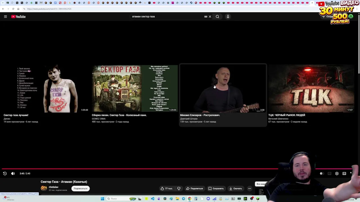
Task: Open Telegram from the taskbar
Action: click(x=183, y=199)
